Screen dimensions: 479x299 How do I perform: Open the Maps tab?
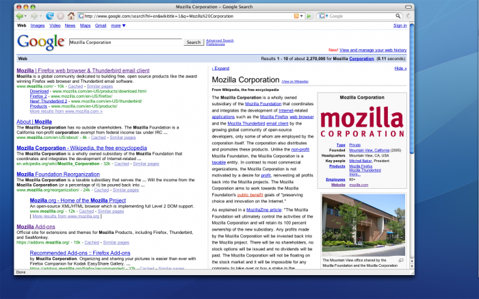pos(86,25)
